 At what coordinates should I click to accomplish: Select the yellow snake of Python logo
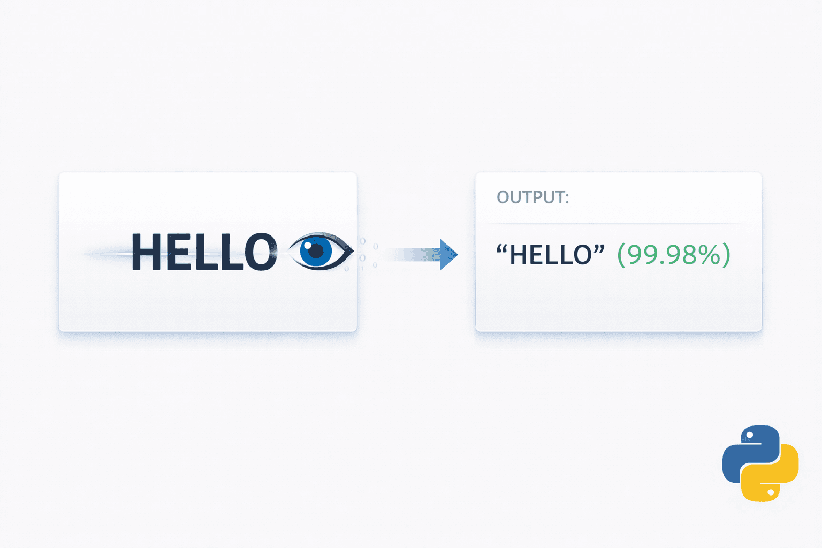point(771,477)
